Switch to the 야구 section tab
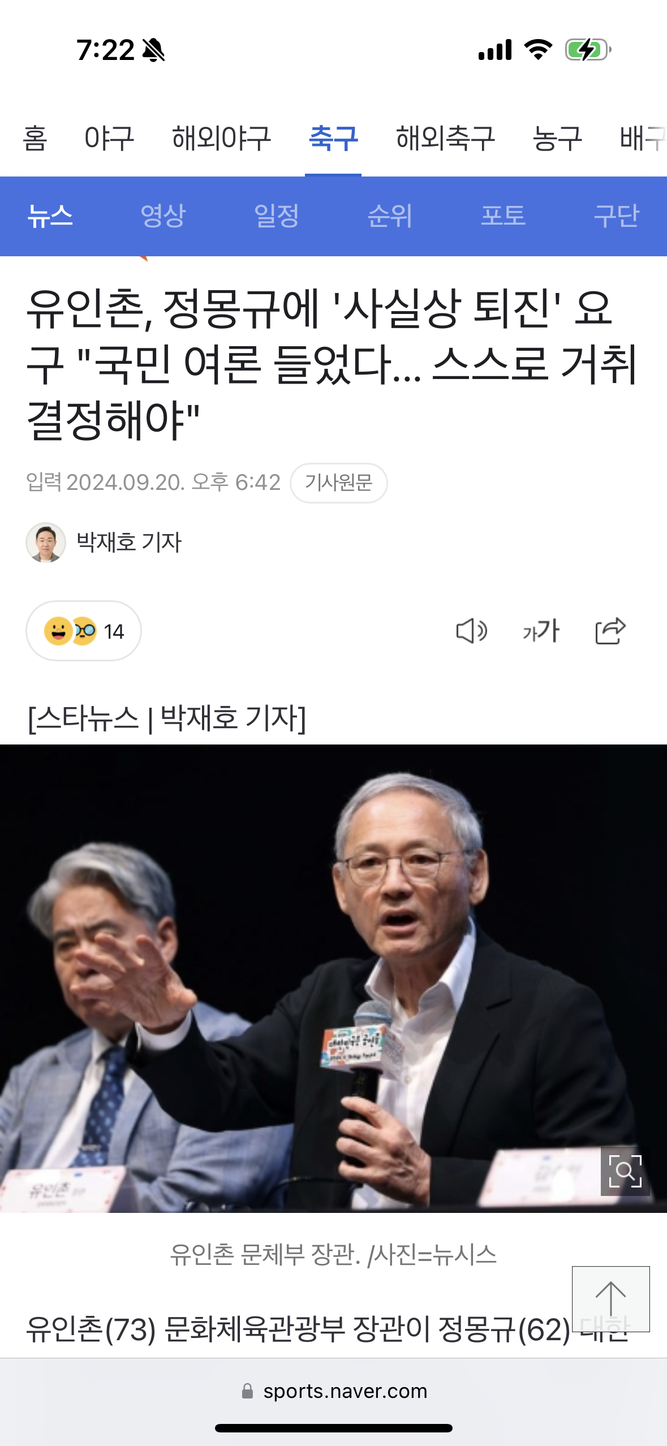This screenshot has width=667, height=1446. 109,139
